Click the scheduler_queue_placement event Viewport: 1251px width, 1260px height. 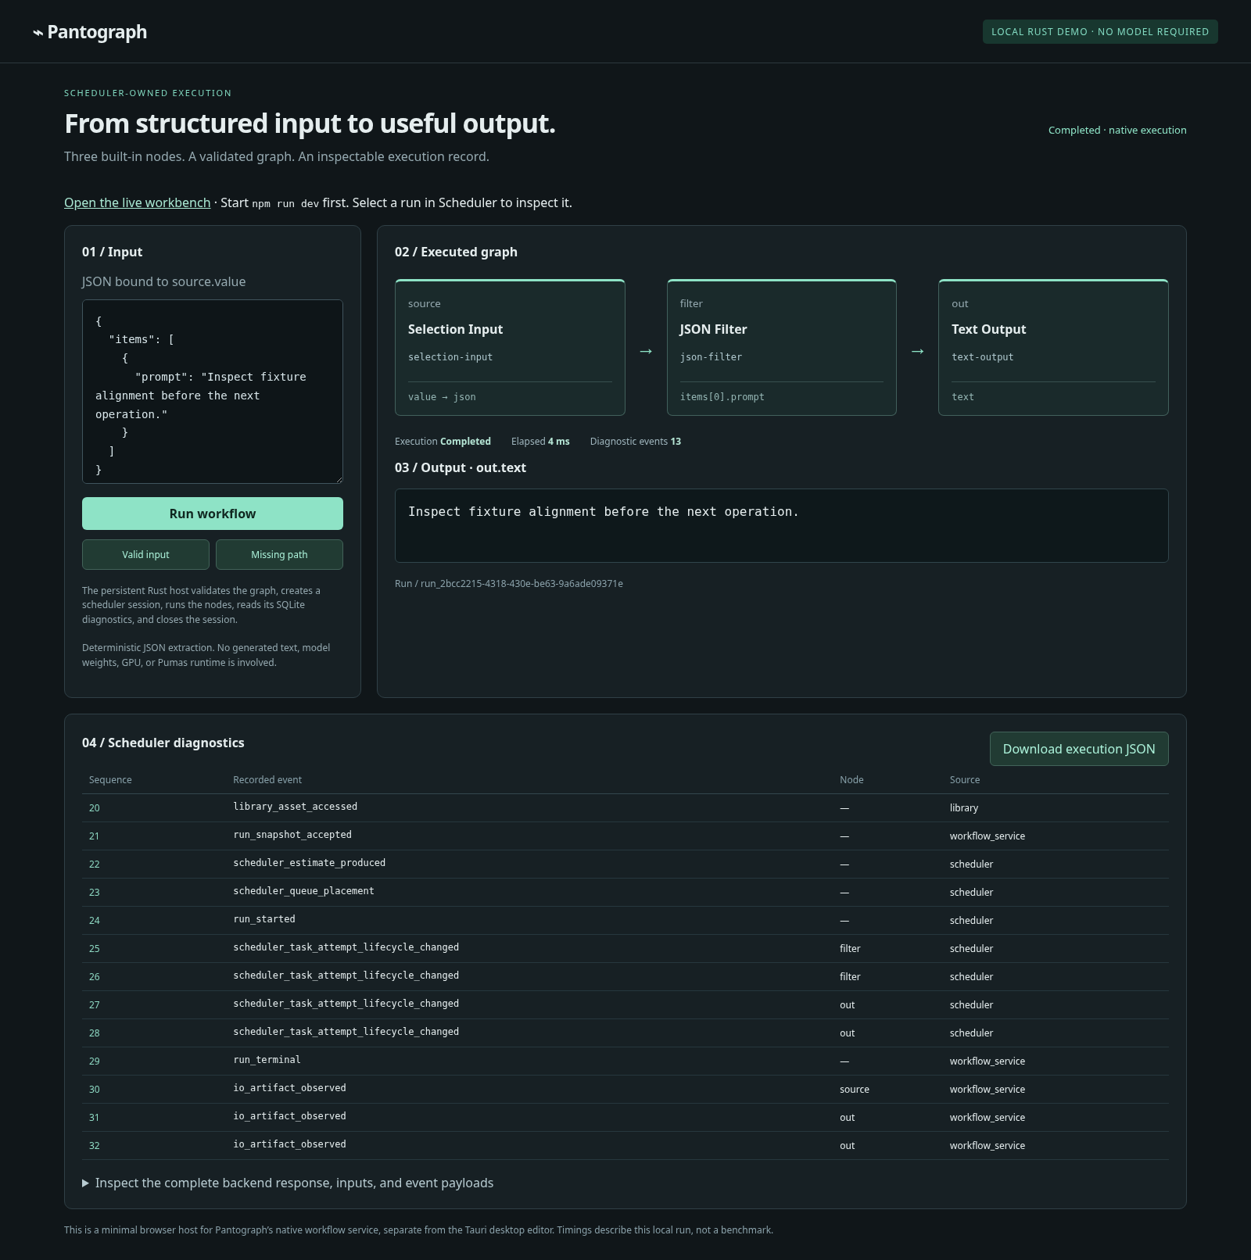[303, 891]
